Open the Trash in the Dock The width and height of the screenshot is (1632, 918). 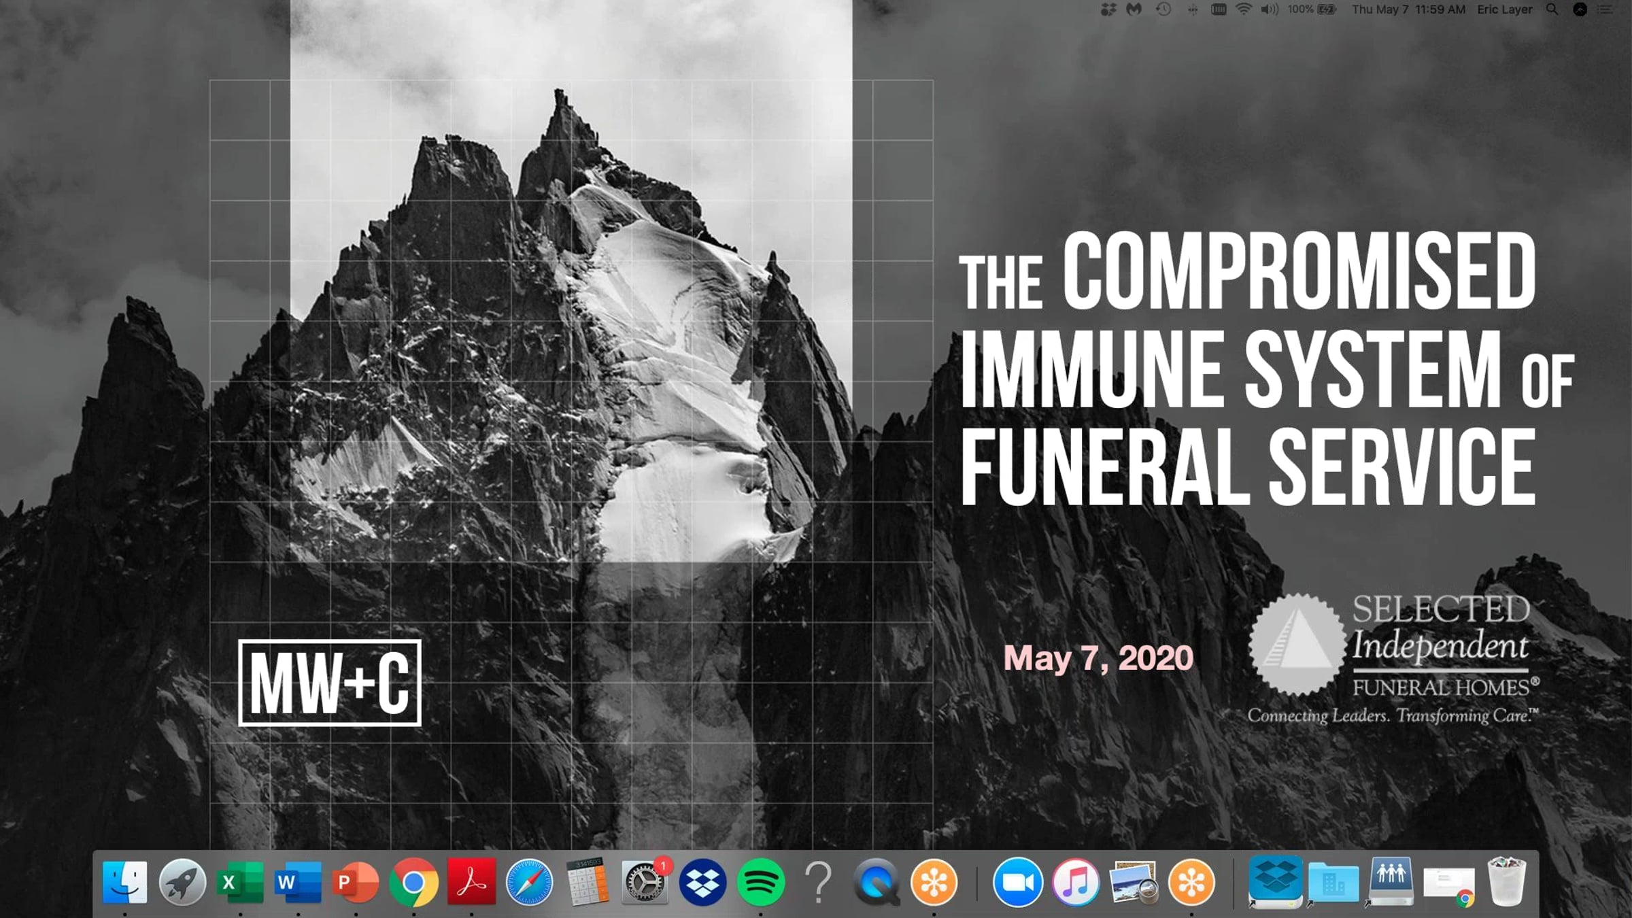pos(1506,881)
